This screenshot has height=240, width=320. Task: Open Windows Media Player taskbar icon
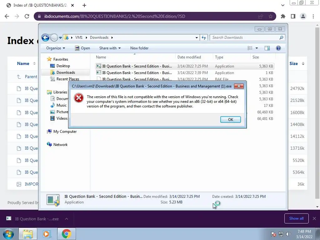point(47,234)
